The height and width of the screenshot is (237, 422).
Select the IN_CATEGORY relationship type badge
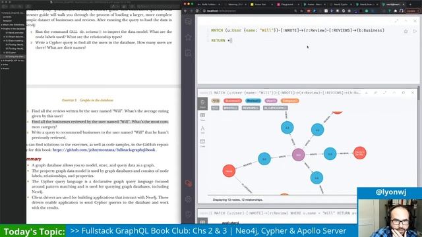[276, 108]
